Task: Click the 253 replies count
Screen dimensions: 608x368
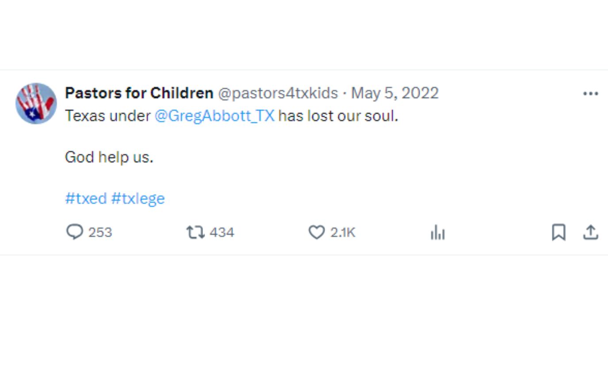Action: pos(100,232)
